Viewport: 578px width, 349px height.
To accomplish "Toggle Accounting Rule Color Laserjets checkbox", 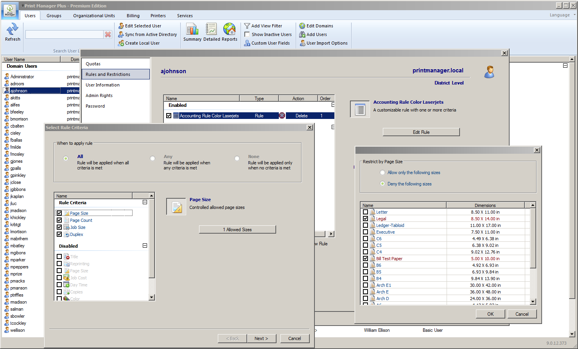I will pos(169,115).
